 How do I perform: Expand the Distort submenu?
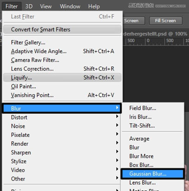click(x=62, y=117)
